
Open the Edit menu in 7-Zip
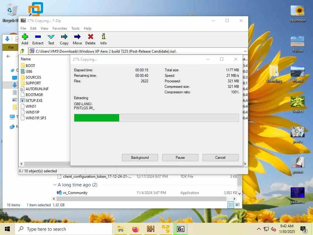tap(33, 28)
